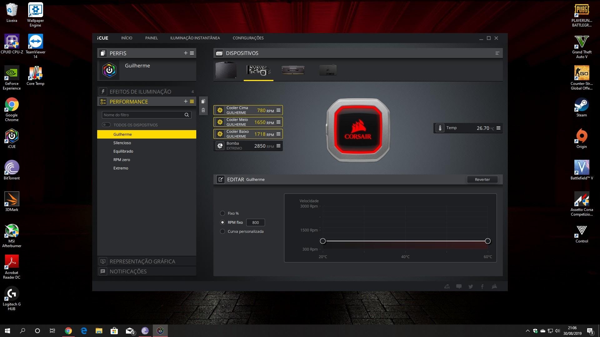Screen dimensions: 600x337
Task: Select Curva personalizada radio option
Action: 222,231
